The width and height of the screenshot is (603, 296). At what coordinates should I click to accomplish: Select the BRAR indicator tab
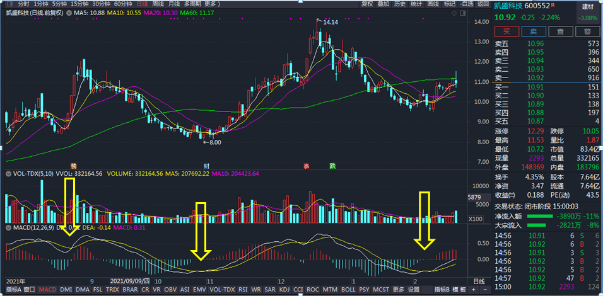(130, 289)
